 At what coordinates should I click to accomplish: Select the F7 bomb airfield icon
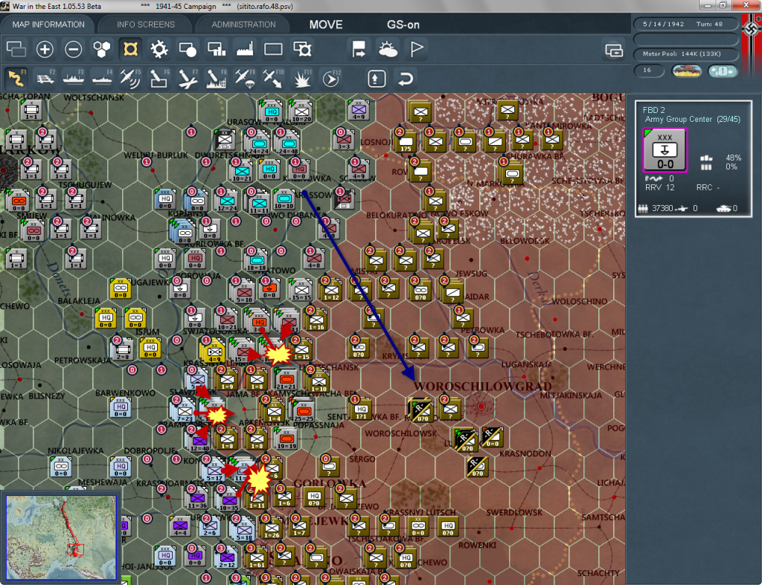[x=188, y=78]
